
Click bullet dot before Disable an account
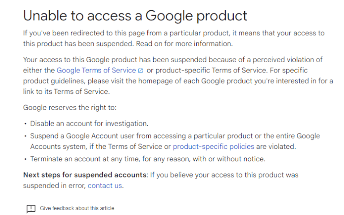[26, 124]
